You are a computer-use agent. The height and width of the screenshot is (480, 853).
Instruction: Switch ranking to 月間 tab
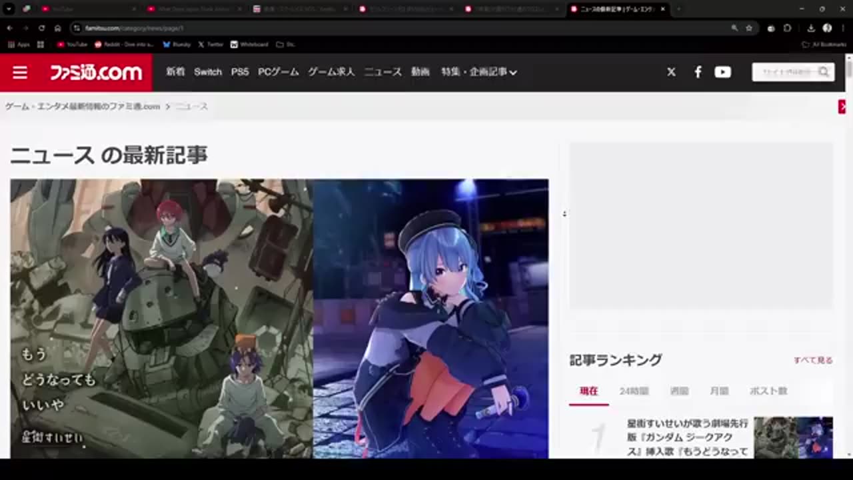pos(719,391)
